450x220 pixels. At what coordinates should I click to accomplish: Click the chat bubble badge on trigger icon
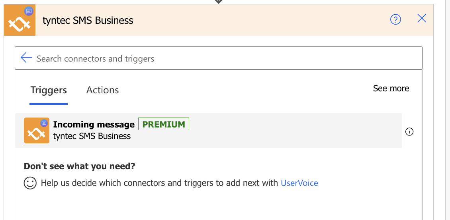click(44, 123)
